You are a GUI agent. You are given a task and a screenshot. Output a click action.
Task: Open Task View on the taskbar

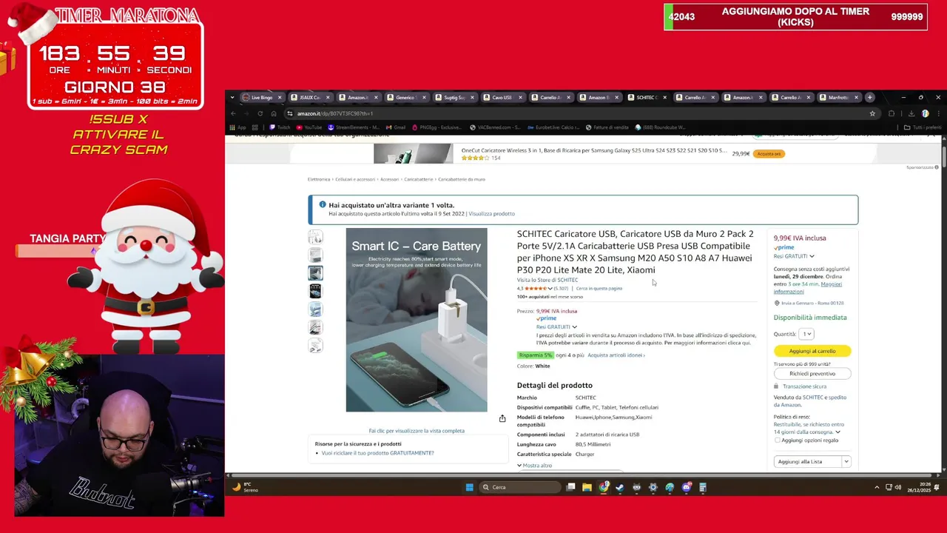pos(571,487)
